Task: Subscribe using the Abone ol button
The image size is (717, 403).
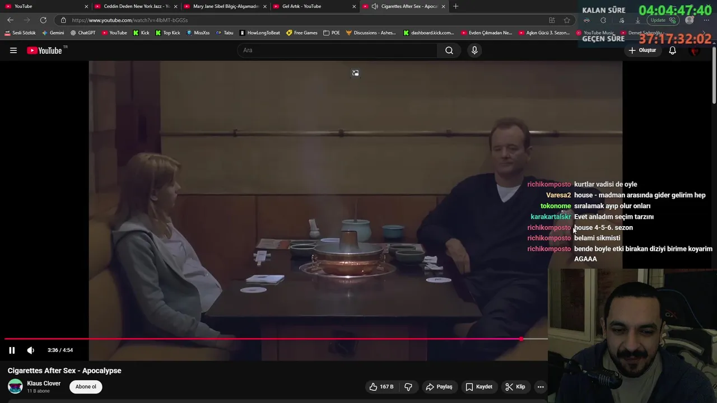Action: tap(86, 387)
